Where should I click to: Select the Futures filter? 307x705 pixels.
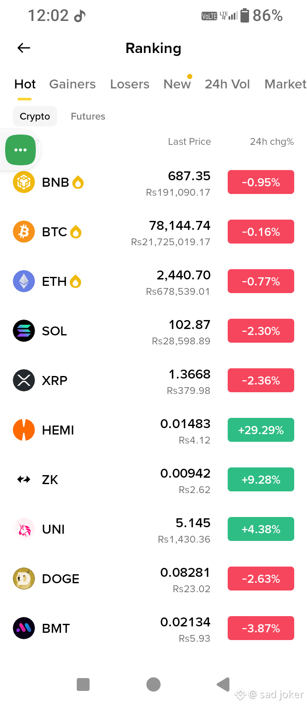(x=88, y=116)
